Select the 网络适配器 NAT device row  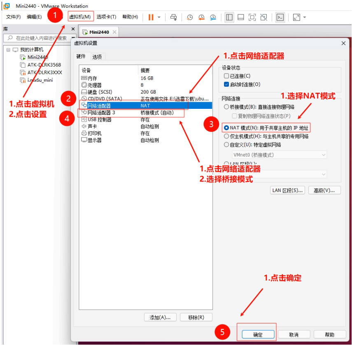click(145, 106)
